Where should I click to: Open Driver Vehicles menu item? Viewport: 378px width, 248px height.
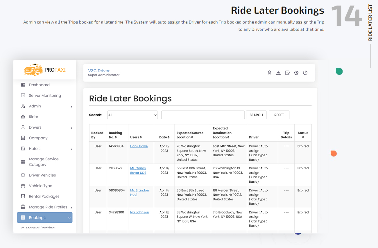(x=42, y=175)
